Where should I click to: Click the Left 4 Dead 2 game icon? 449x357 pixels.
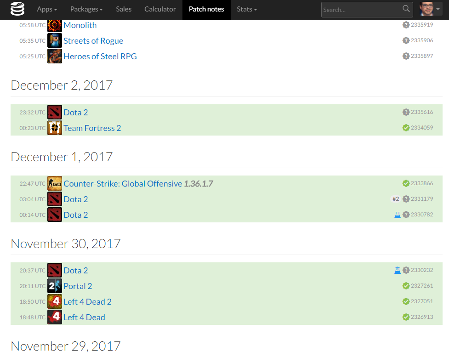[x=54, y=301]
